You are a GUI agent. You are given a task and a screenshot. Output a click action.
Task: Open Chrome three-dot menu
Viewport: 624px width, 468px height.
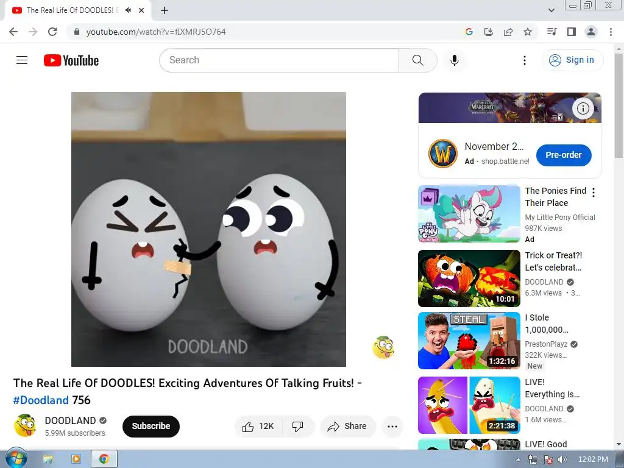pyautogui.click(x=611, y=32)
